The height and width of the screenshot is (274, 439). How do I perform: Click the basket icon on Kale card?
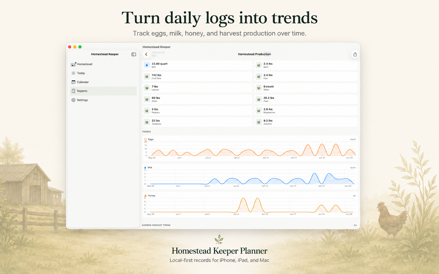point(259,76)
